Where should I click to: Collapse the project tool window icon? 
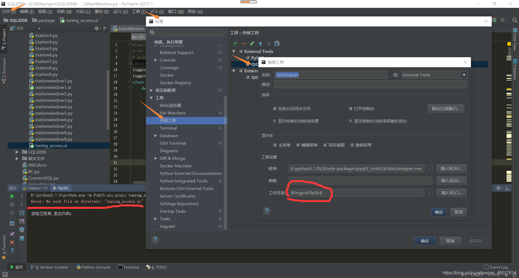(x=105, y=28)
